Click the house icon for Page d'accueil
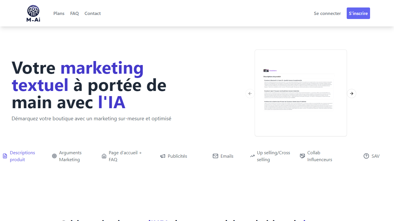 click(x=104, y=156)
